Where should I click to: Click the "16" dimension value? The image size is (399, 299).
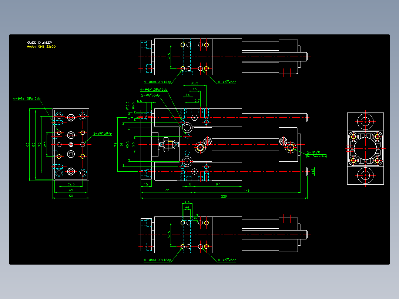coord(194,89)
